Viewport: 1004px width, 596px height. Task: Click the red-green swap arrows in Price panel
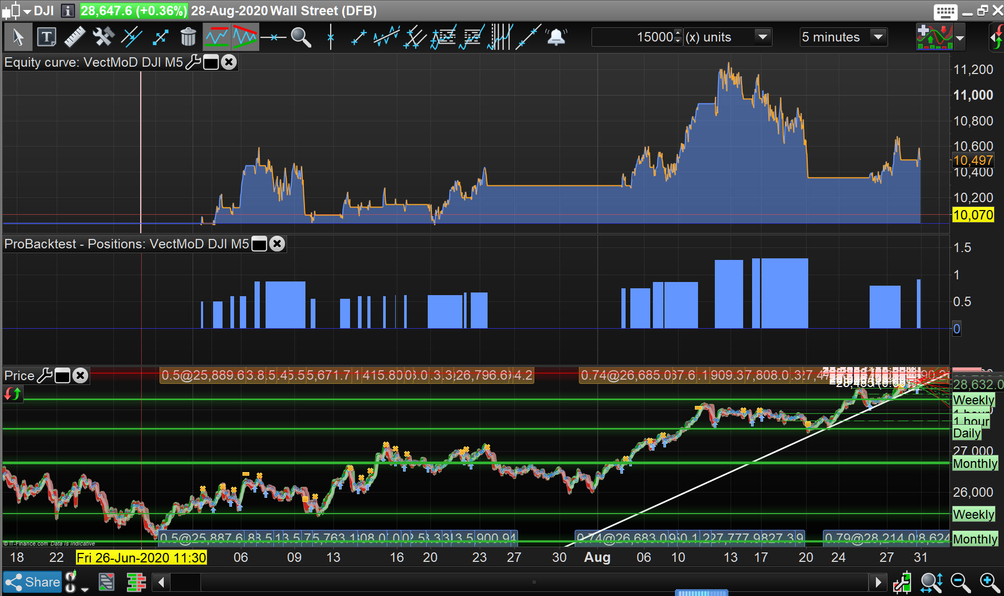(x=12, y=393)
